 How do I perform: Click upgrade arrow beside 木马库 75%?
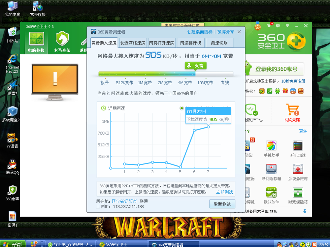coord(305,211)
